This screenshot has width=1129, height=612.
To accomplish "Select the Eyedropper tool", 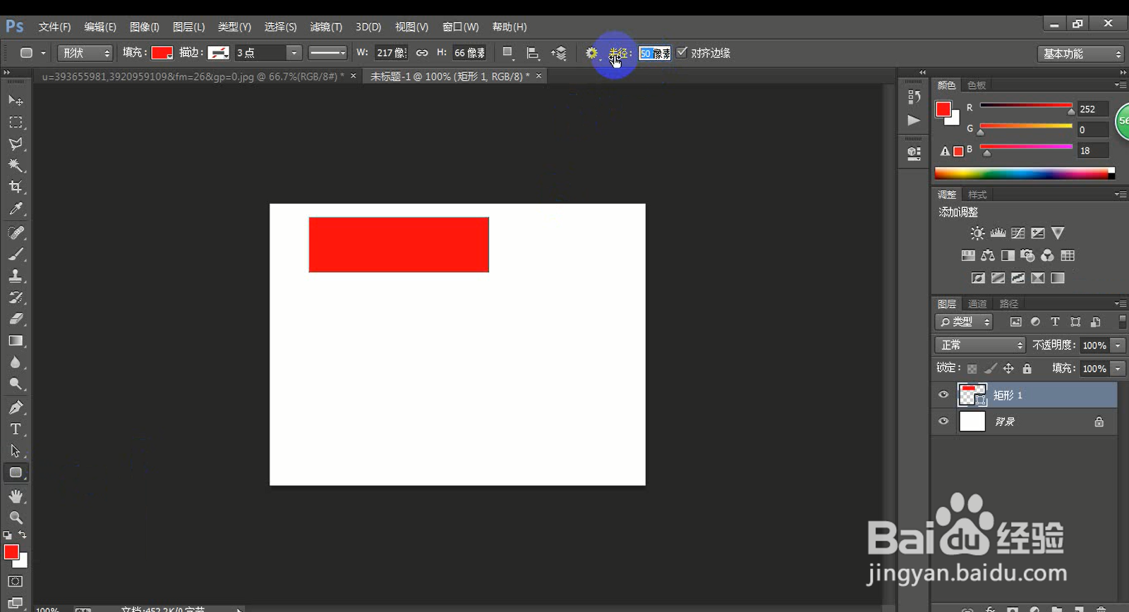I will [x=16, y=209].
